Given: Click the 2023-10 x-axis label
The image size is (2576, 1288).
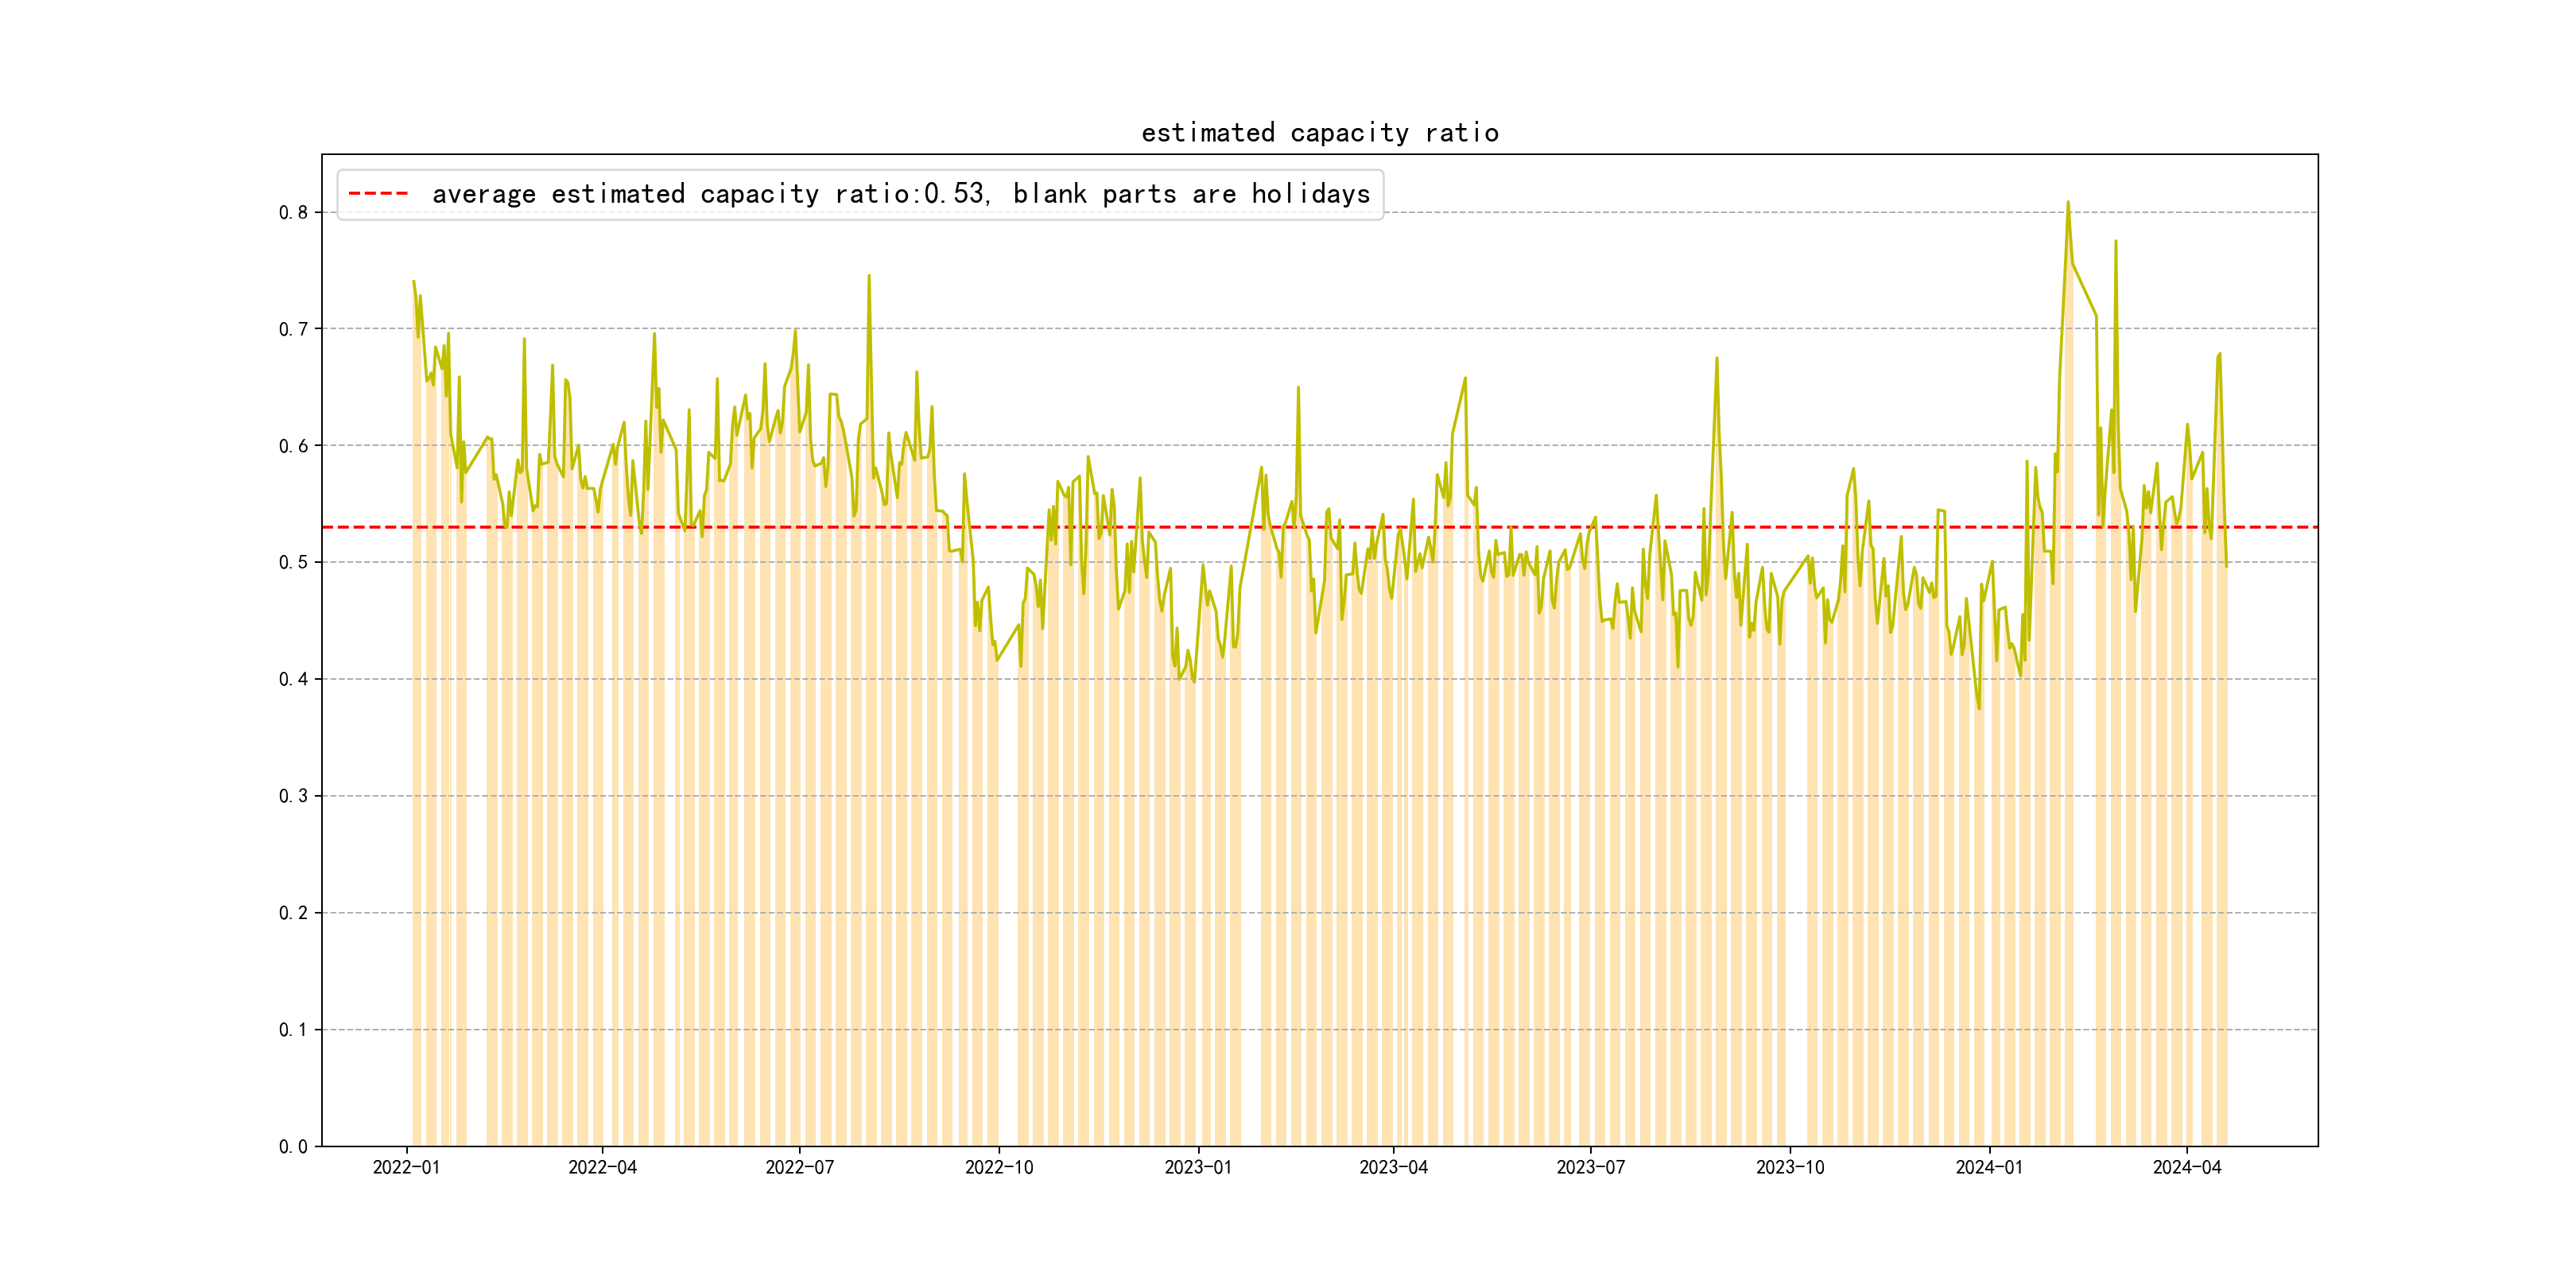Looking at the screenshot, I should coord(1789,1167).
